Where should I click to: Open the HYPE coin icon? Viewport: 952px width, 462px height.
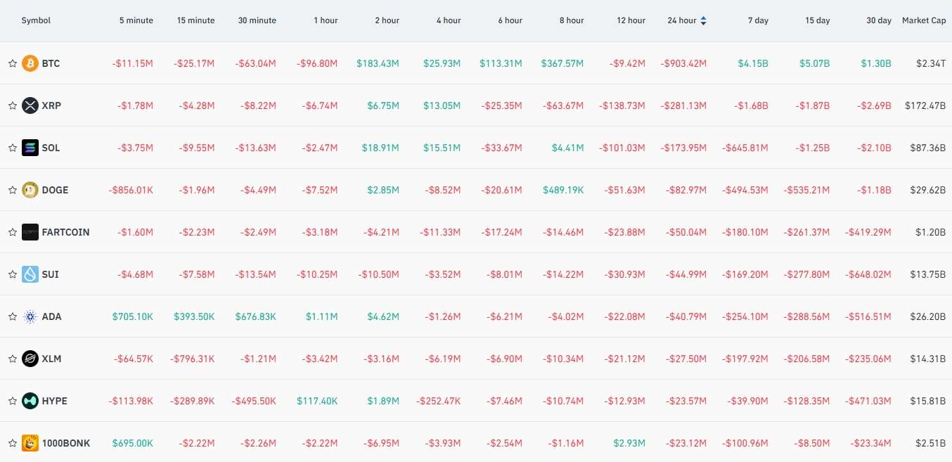30,401
